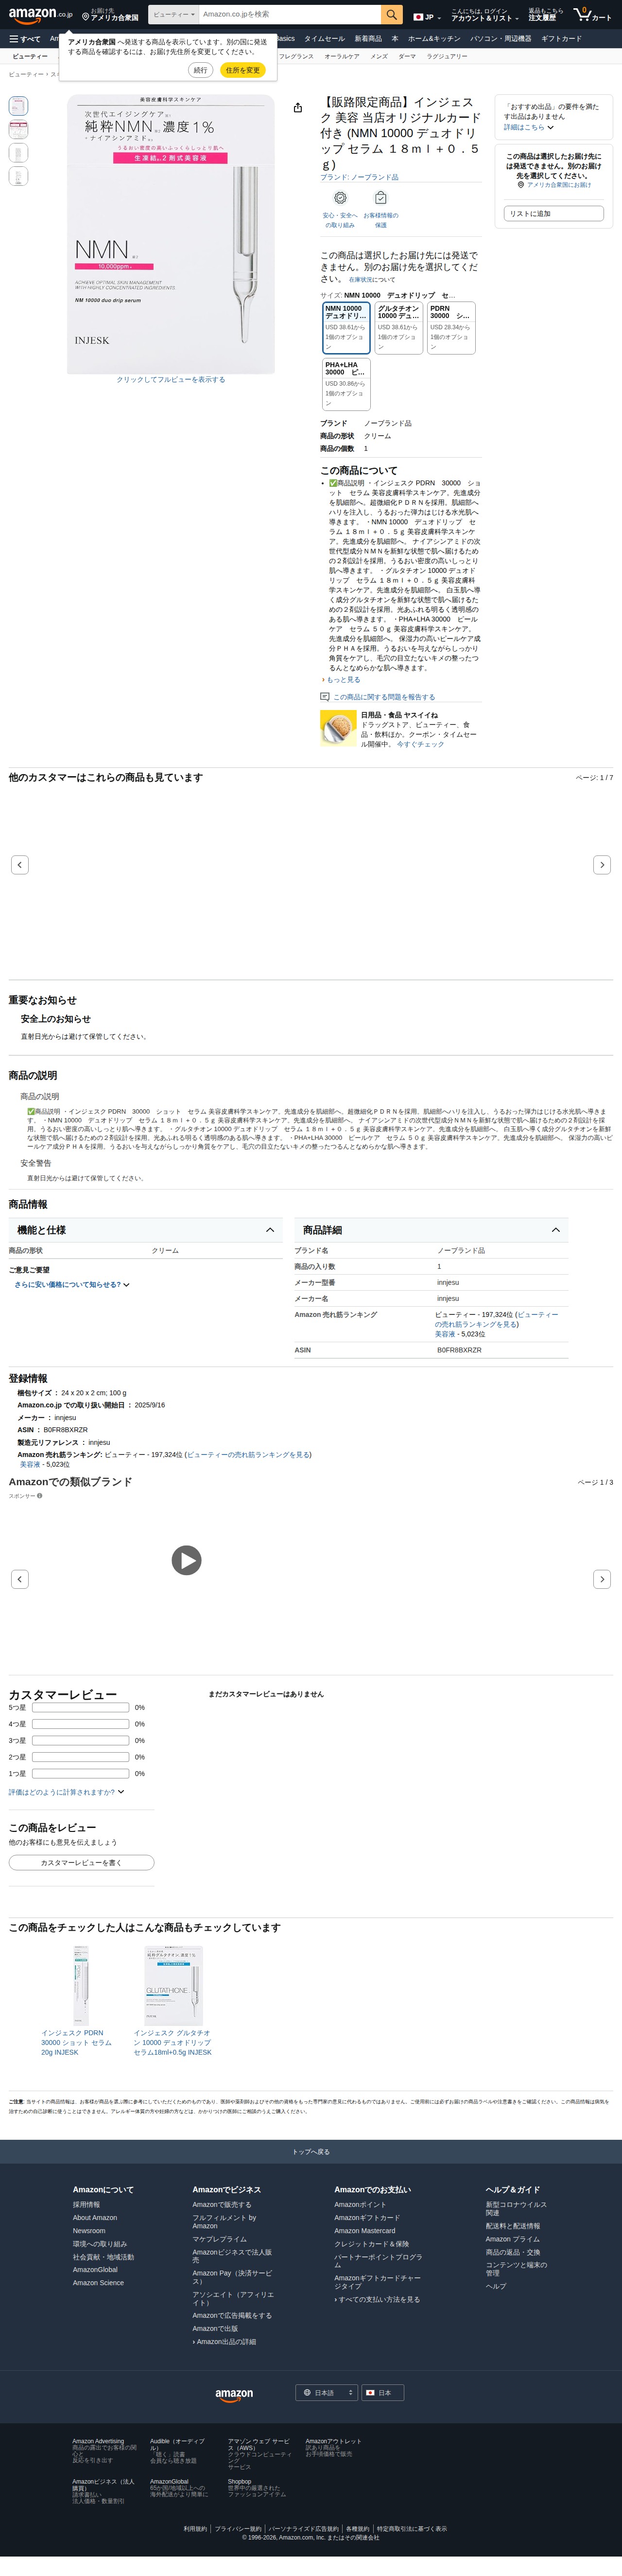The width and height of the screenshot is (622, 2576).
Task: Show next similar brands slide
Action: (x=601, y=1579)
